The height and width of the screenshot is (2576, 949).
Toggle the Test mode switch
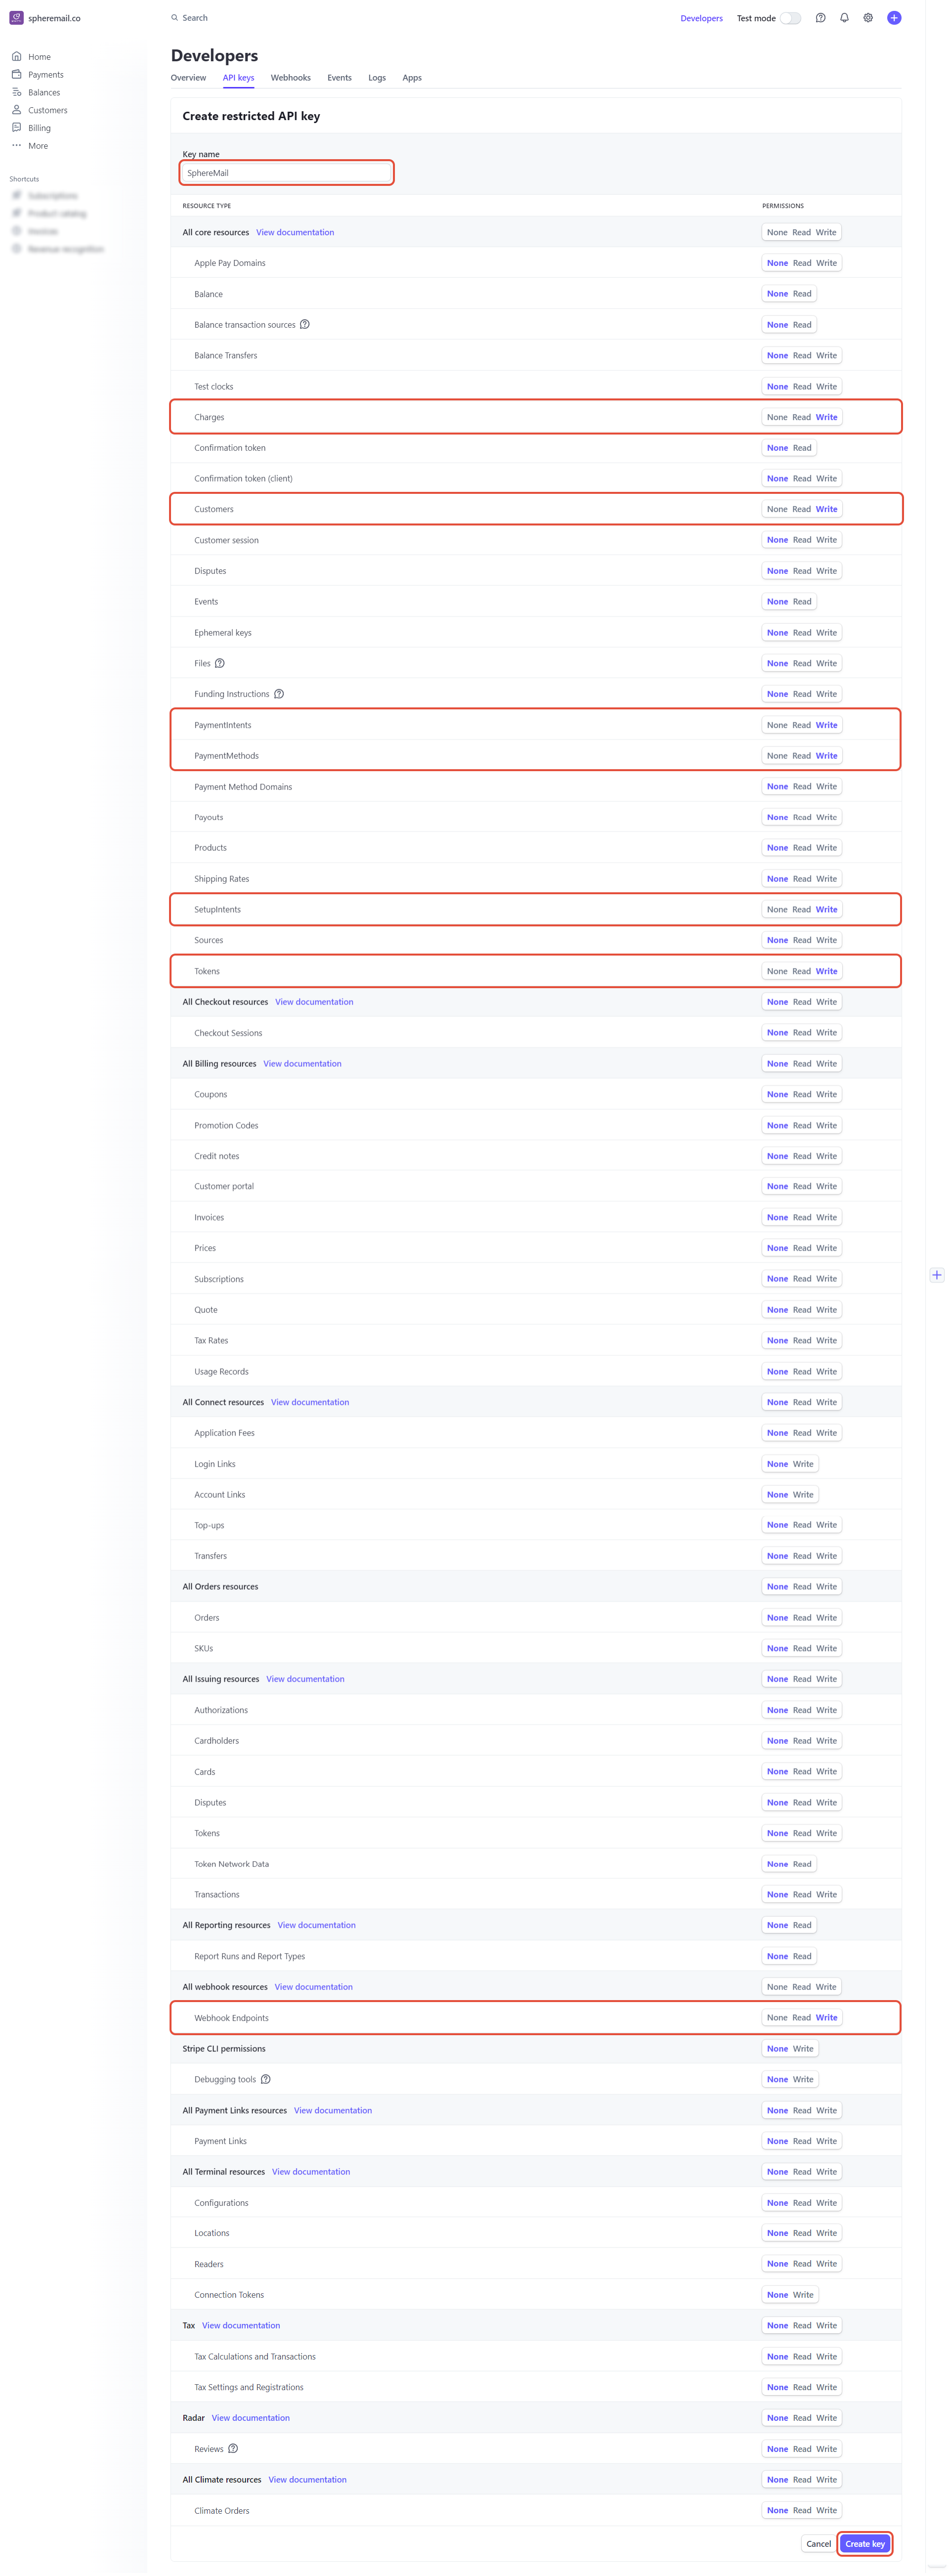pyautogui.click(x=790, y=18)
